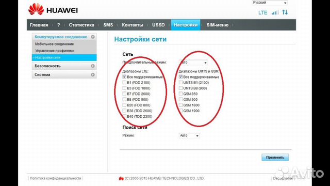Click the Настройки сети heading text

click(140, 39)
